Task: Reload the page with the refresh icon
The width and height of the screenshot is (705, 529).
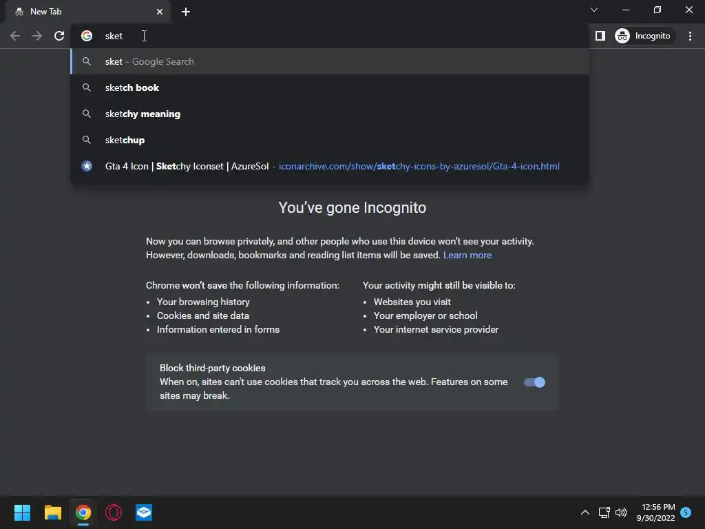Action: (x=59, y=36)
